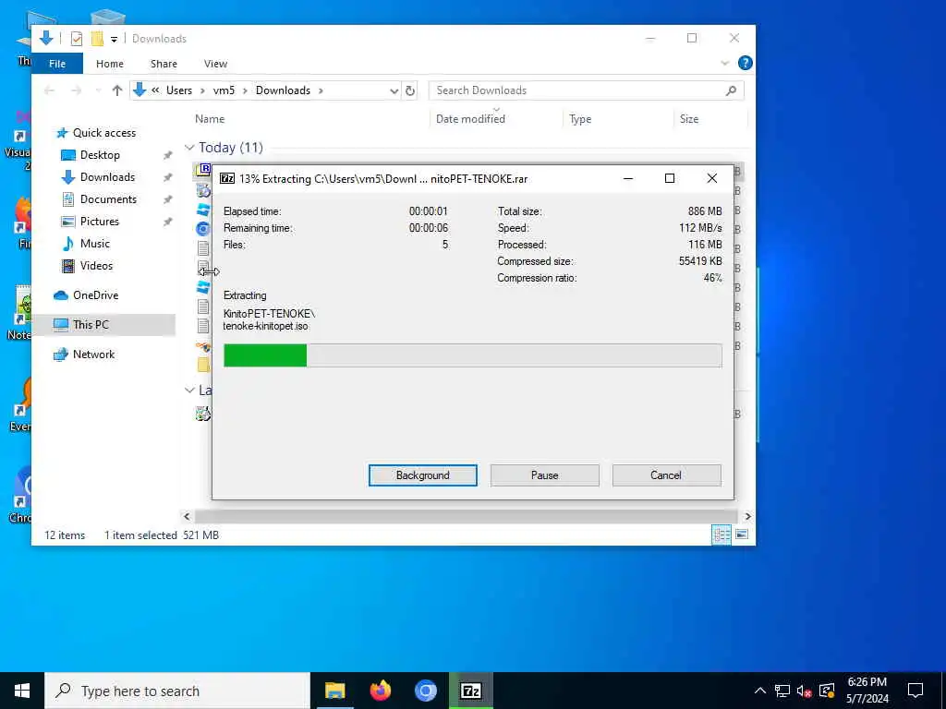Pause the 7-Zip extraction
Screen dimensions: 946x709
[x=544, y=475]
